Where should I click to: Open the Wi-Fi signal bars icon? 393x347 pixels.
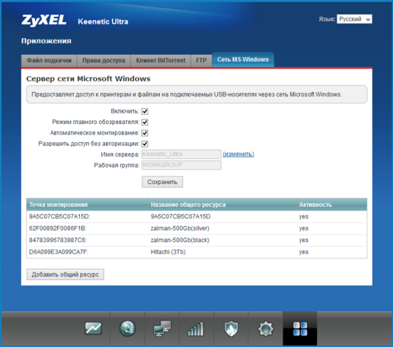tap(196, 329)
